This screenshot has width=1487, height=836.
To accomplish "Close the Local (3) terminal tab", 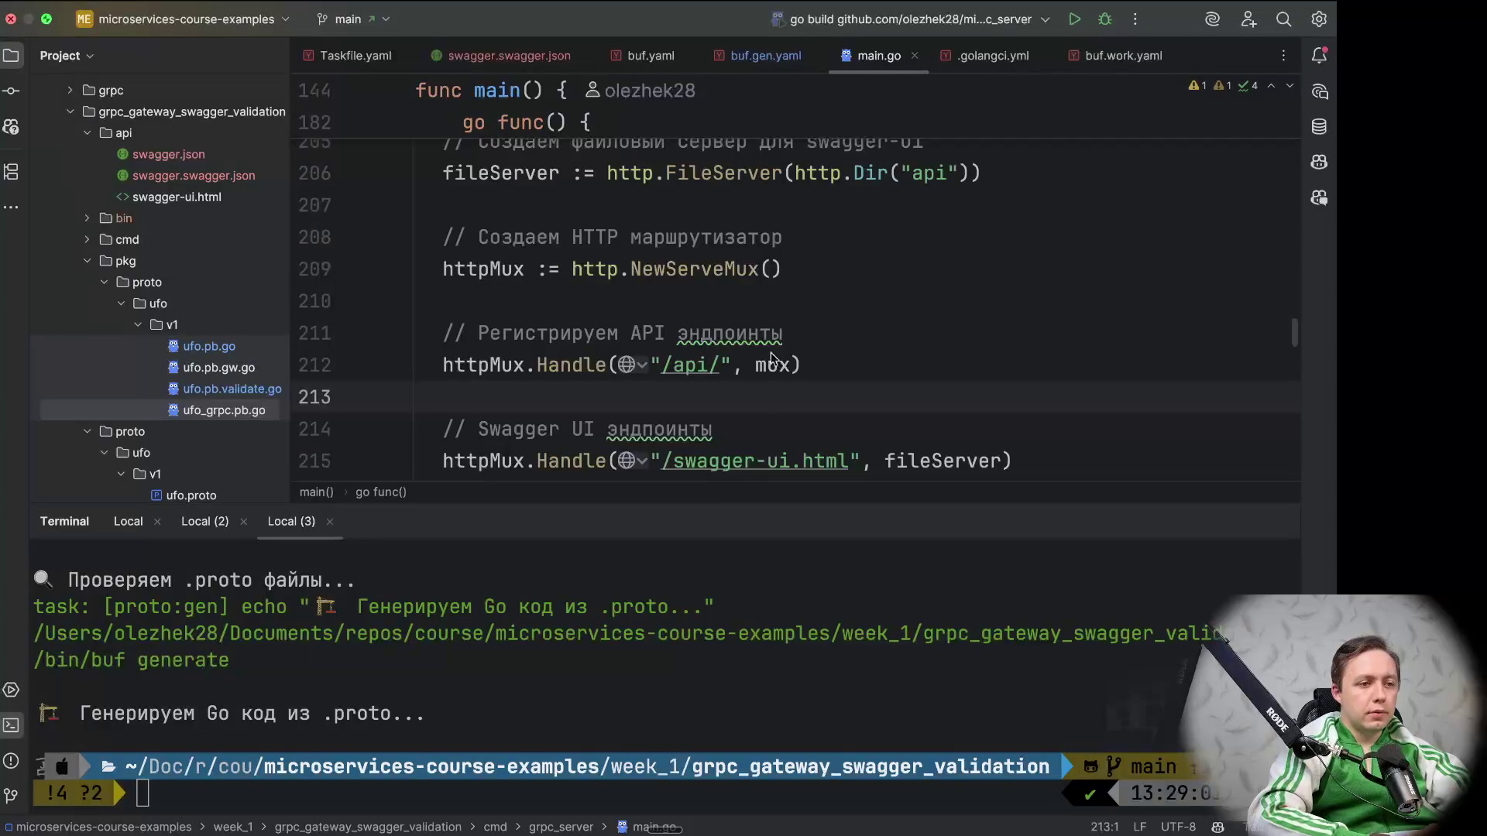I will tap(330, 522).
